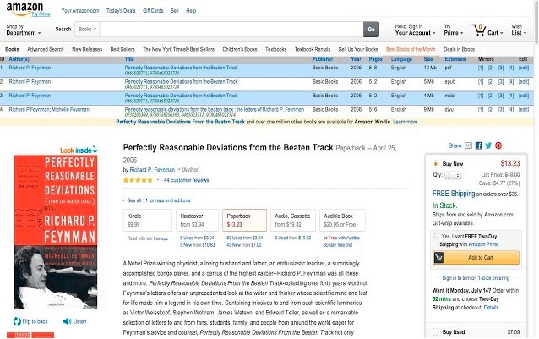Click 53 Used from $3.54 link

tap(244, 238)
